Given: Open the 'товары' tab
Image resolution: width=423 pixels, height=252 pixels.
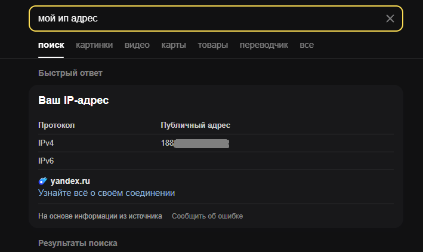Looking at the screenshot, I should point(213,45).
